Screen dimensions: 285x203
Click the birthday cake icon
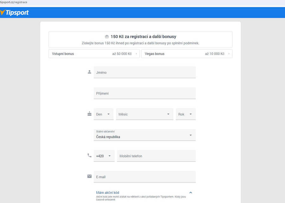[89, 114]
